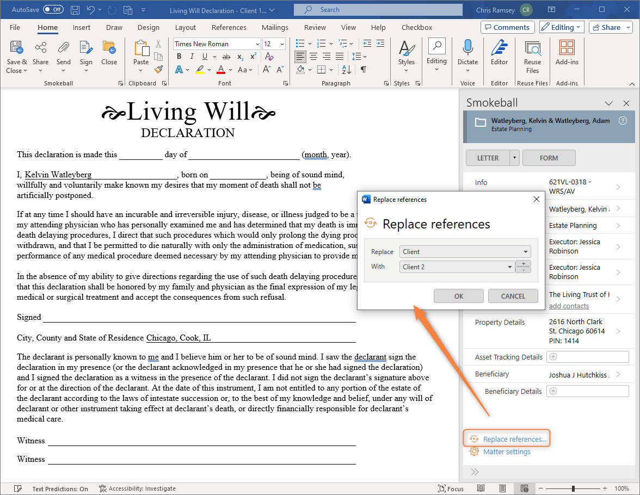Image resolution: width=640 pixels, height=495 pixels.
Task: Open the File menu
Action: 15,27
